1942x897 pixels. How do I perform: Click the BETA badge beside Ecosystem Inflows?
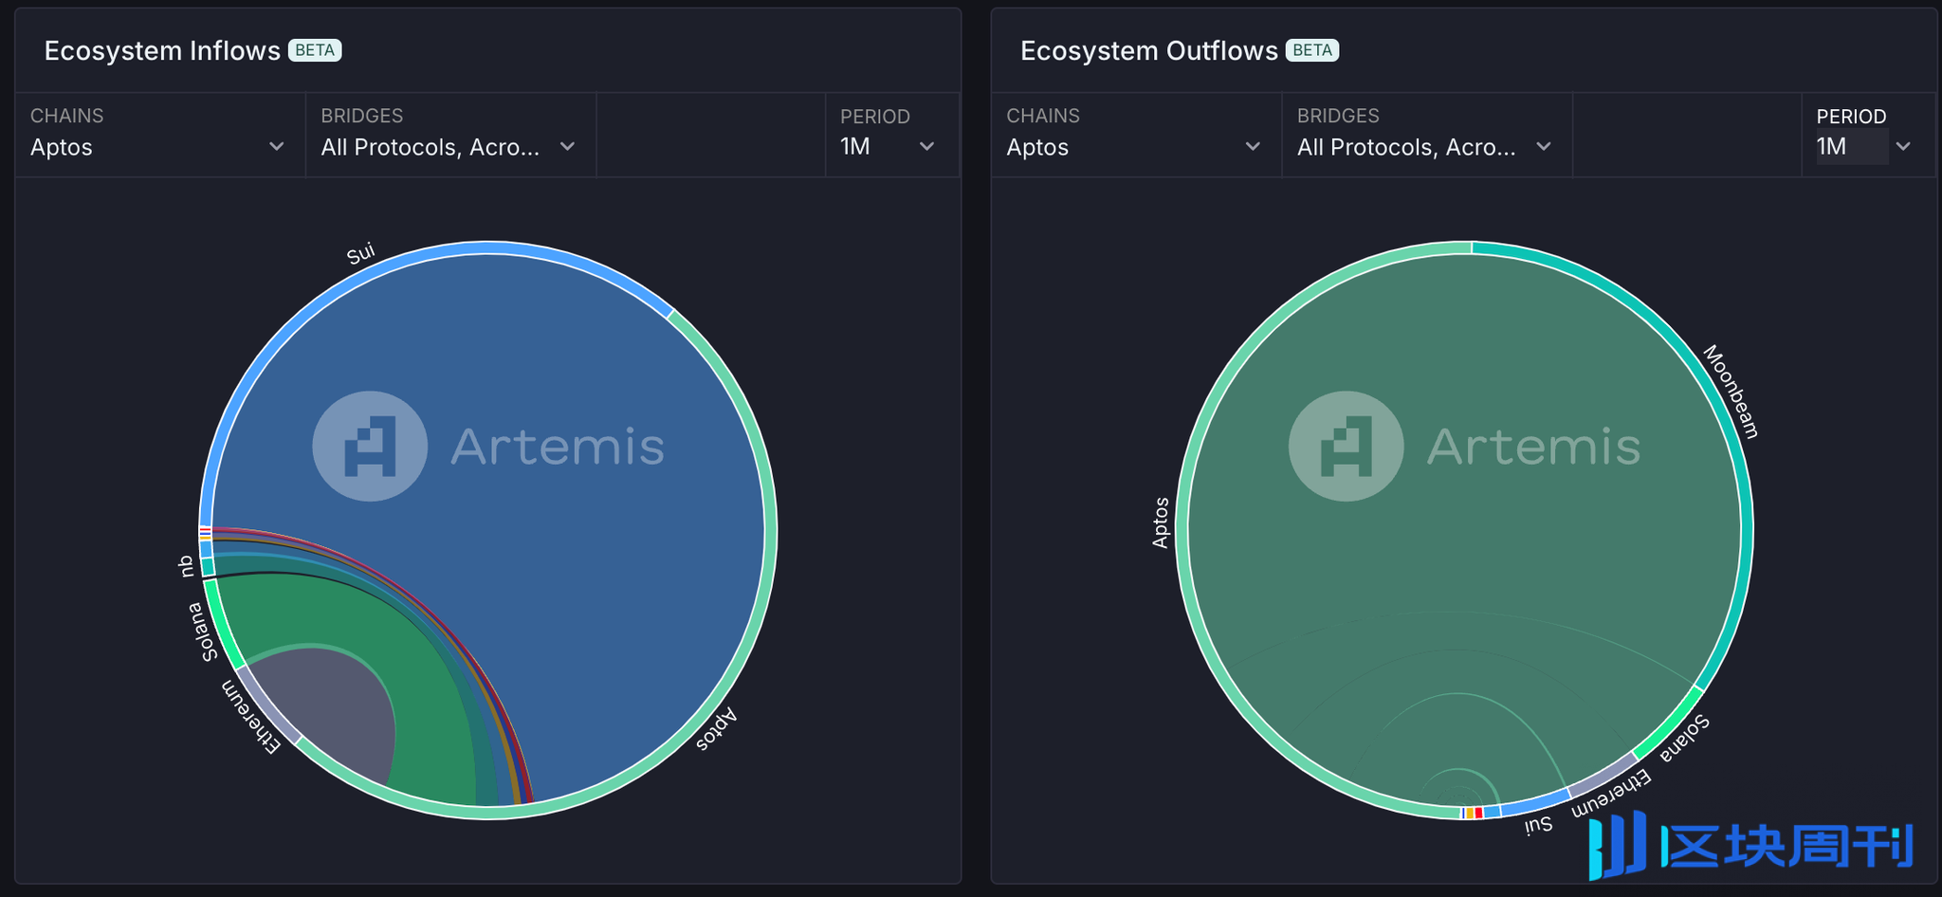[315, 50]
